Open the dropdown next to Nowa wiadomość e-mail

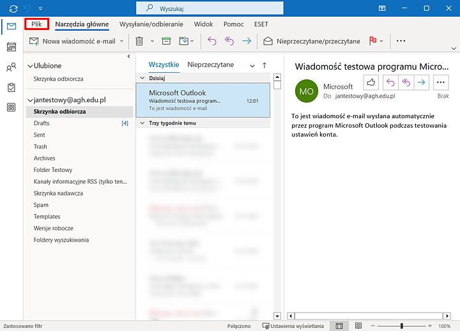click(122, 42)
